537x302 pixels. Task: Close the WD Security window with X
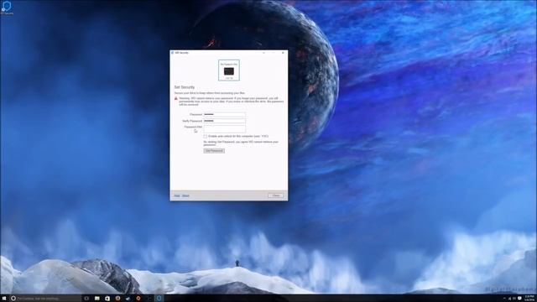pyautogui.click(x=283, y=53)
